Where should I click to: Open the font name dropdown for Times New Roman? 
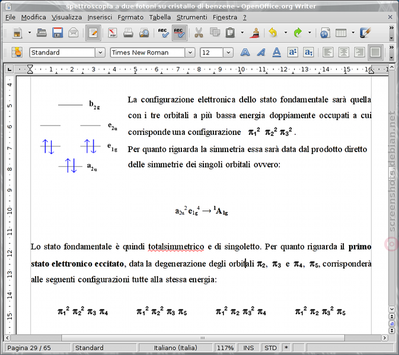tap(190, 53)
